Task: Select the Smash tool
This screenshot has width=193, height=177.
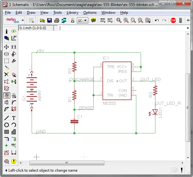Action: tap(7, 102)
